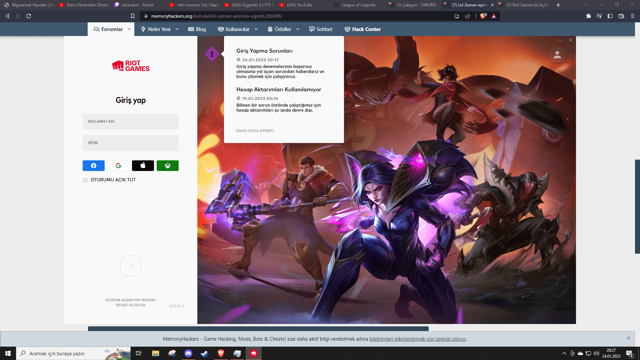Screen dimensions: 640x360
Task: Click the Brave Shields lion icon
Action: coord(483,16)
